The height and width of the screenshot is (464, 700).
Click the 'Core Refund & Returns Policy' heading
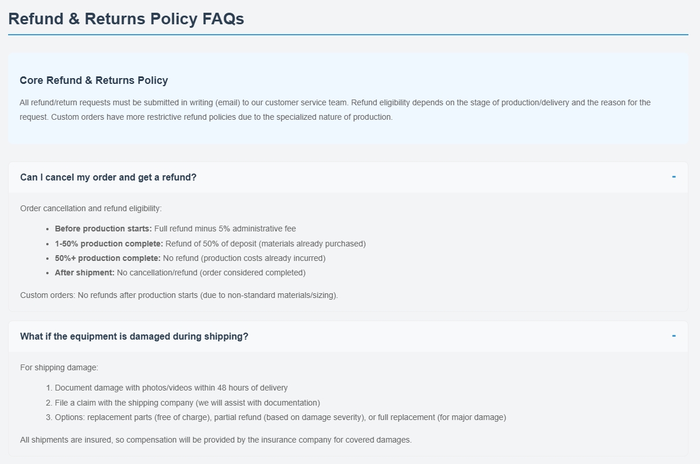(94, 80)
